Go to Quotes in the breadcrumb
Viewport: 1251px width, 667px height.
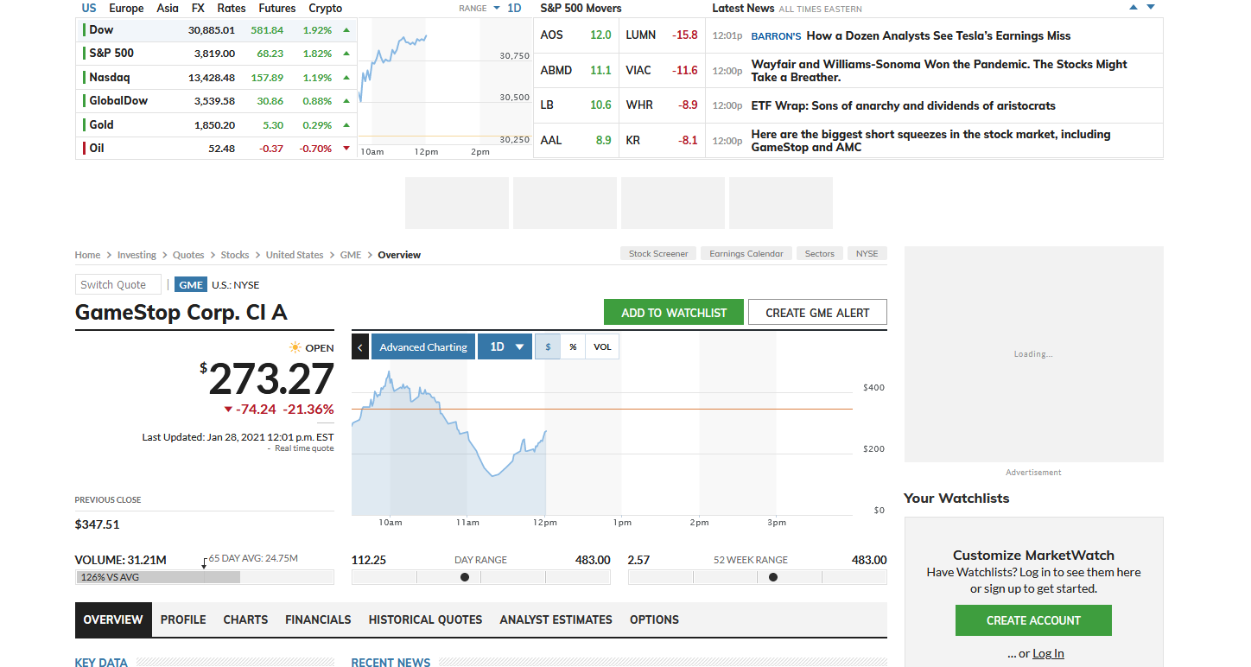click(188, 255)
